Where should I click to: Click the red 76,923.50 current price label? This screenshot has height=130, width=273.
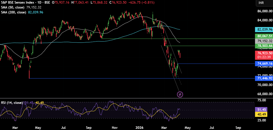point(264,53)
